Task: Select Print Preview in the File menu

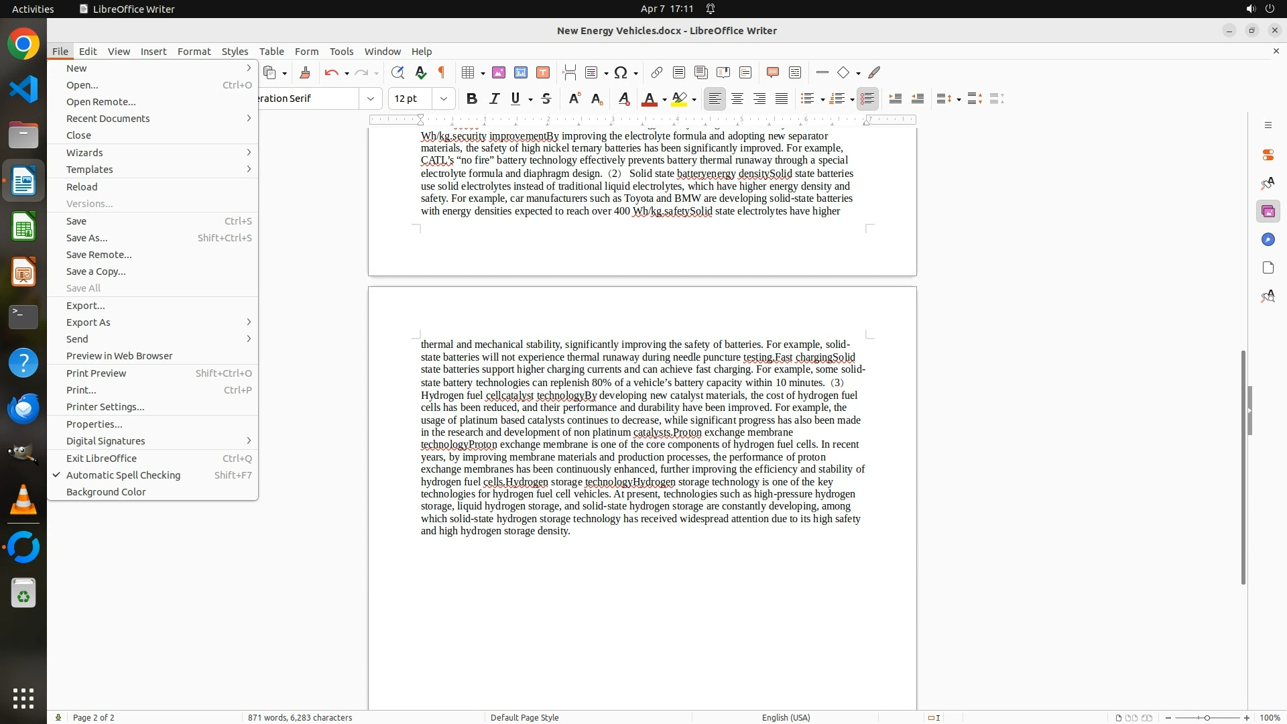Action: [97, 373]
